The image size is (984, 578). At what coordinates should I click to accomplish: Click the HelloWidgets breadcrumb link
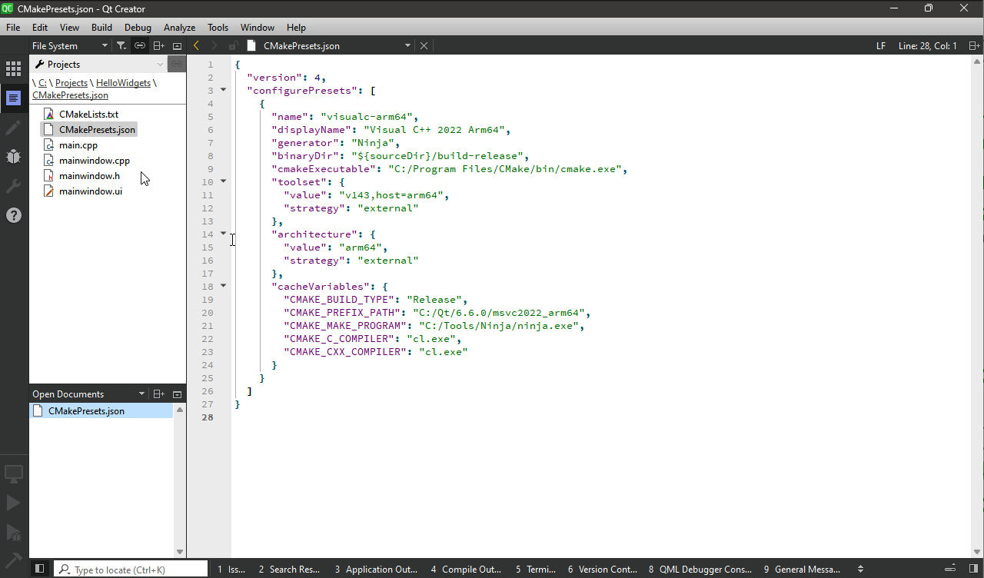[x=123, y=83]
